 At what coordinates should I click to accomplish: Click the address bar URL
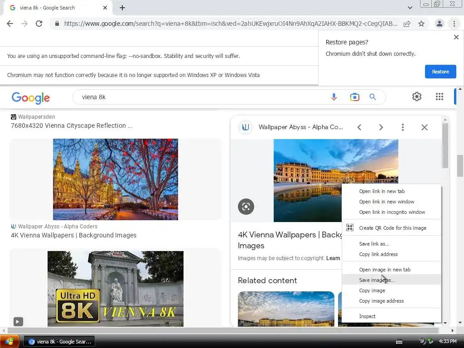231,24
